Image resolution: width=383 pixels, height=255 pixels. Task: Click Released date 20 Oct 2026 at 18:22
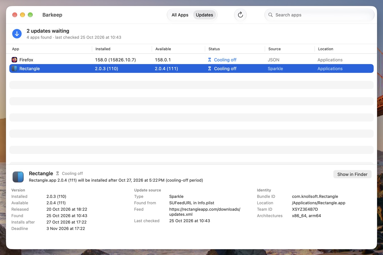tap(67, 209)
